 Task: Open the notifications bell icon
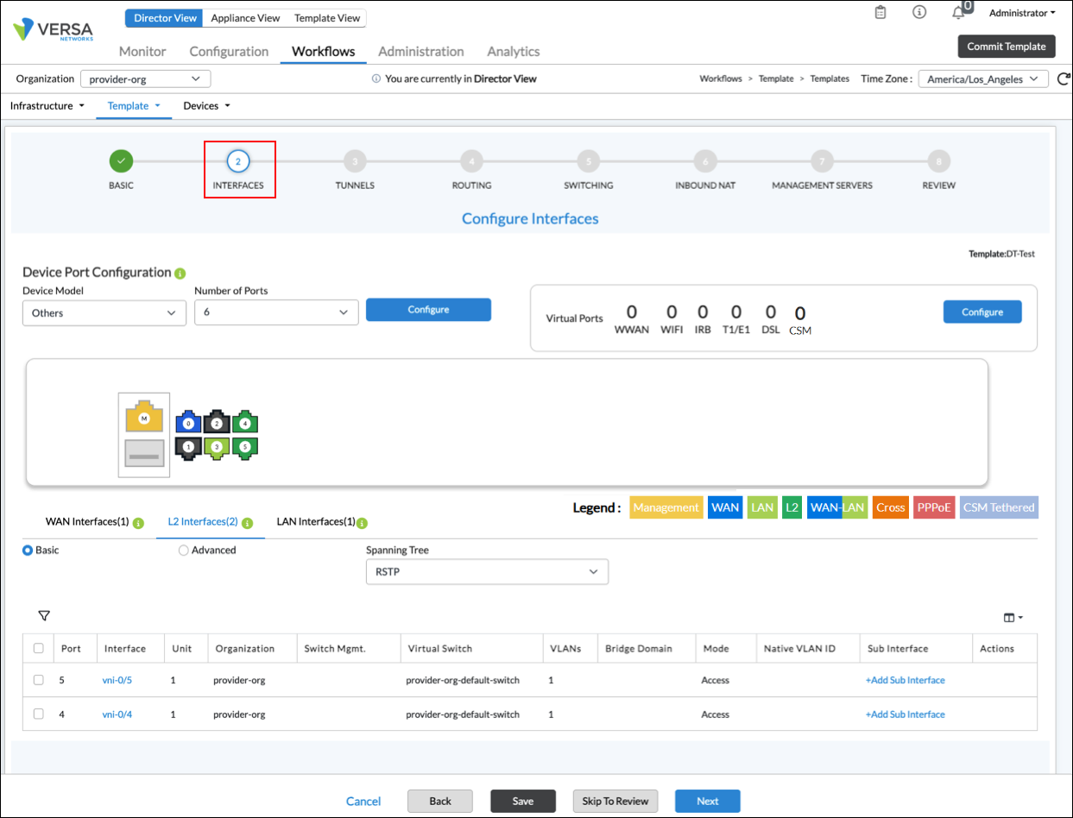pos(957,13)
